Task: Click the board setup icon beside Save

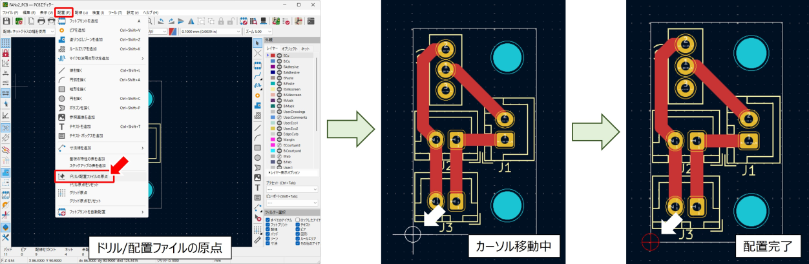Action: click(19, 21)
